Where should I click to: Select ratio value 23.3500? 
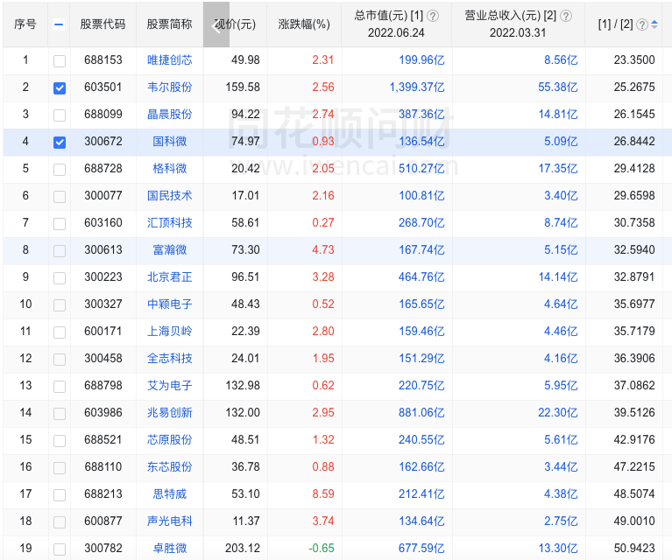pos(634,60)
